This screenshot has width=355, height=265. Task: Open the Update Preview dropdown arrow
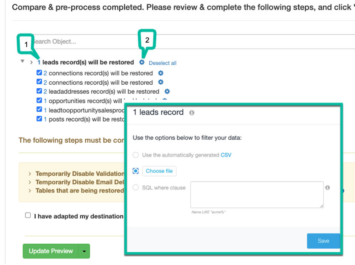(x=84, y=251)
